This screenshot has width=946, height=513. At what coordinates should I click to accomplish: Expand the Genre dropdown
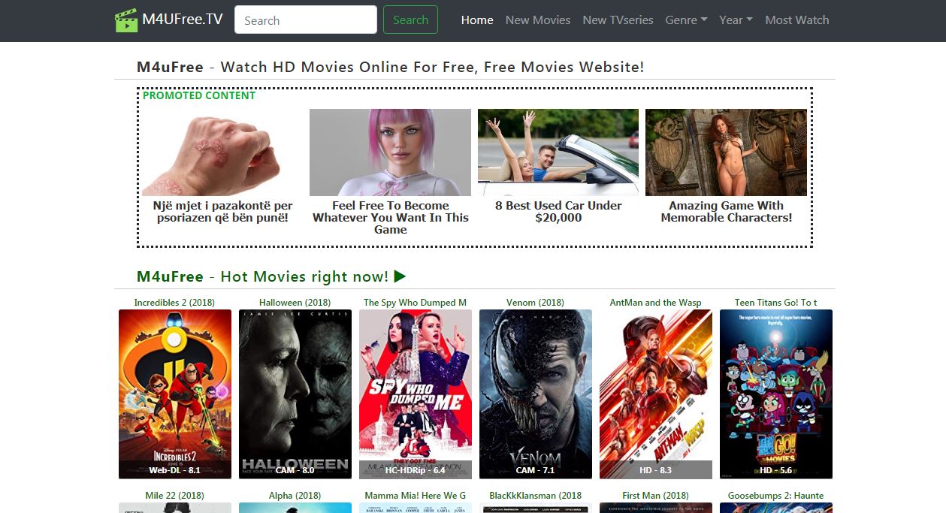(686, 20)
